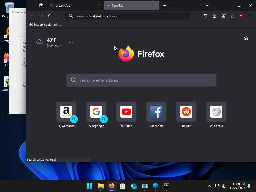Open the Downloads panel
This screenshot has height=192, width=256.
point(214,16)
